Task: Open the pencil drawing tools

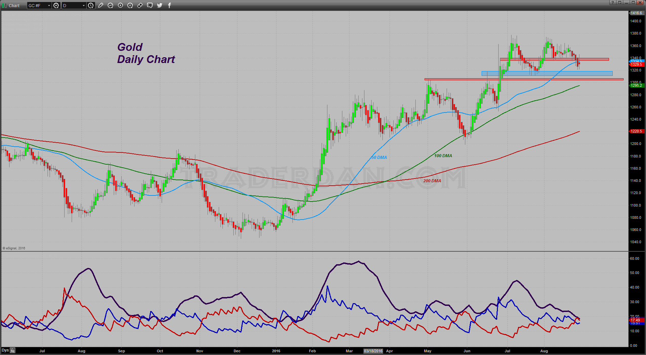Action: [101, 5]
